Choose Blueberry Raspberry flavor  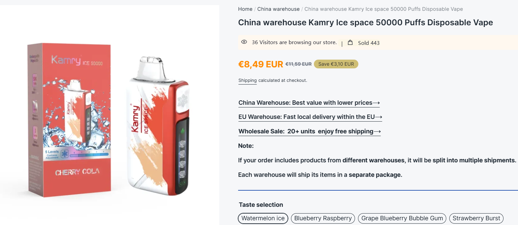point(323,218)
